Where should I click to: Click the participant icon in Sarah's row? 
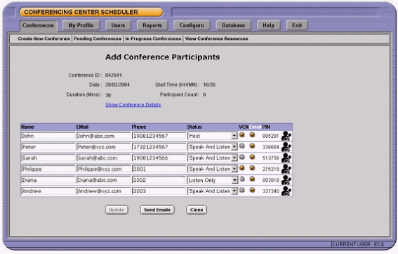pos(286,158)
